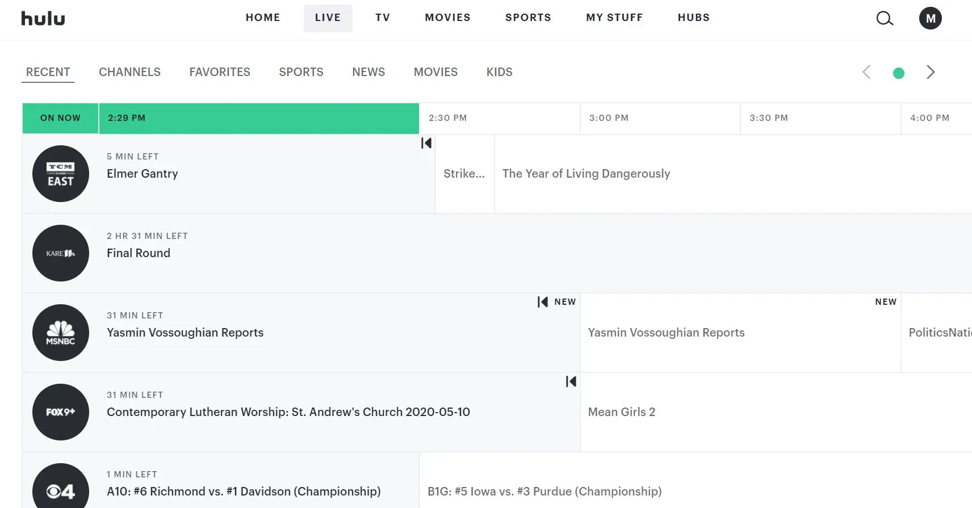Open the HUBS menu item
Image resolution: width=972 pixels, height=508 pixels.
tap(694, 18)
